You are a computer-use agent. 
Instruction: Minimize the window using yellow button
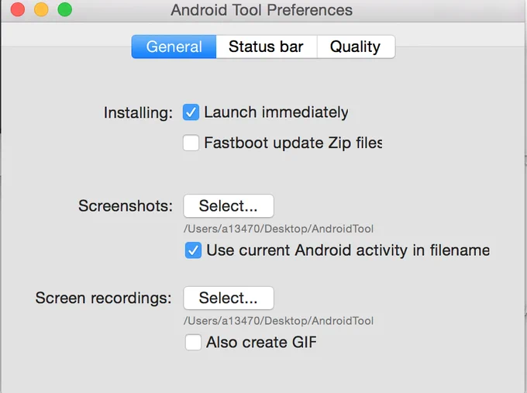pos(41,9)
